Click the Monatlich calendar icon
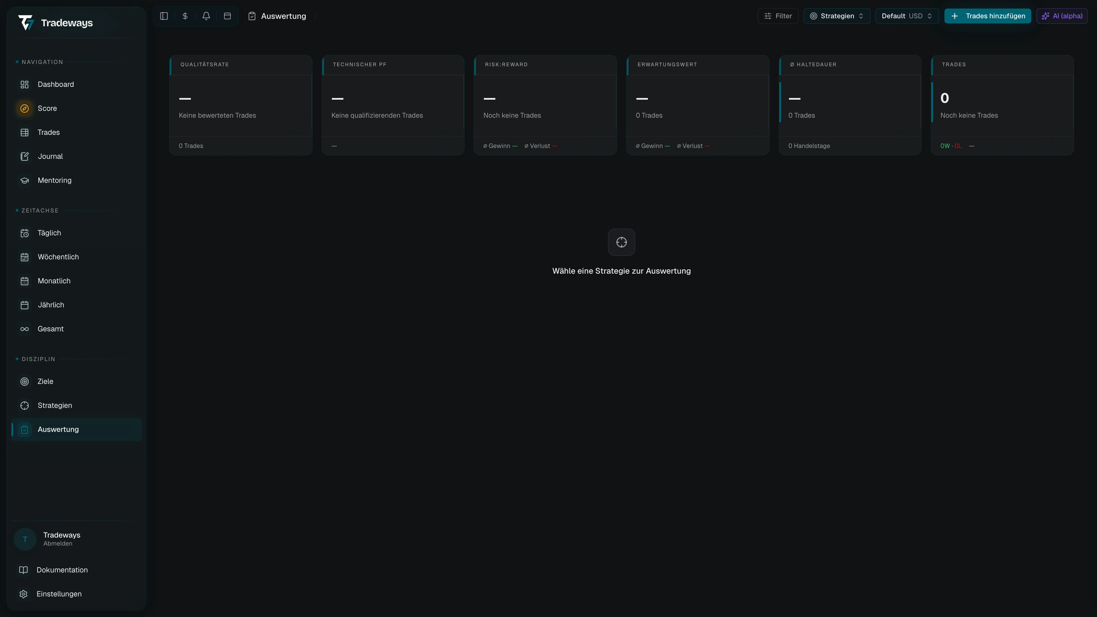The image size is (1097, 617). click(25, 281)
